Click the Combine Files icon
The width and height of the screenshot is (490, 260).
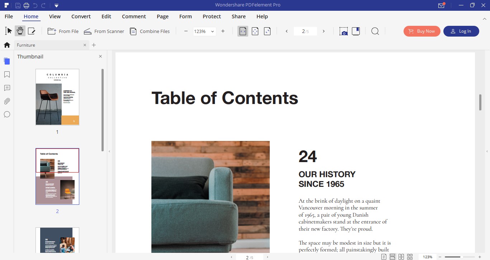pos(133,31)
